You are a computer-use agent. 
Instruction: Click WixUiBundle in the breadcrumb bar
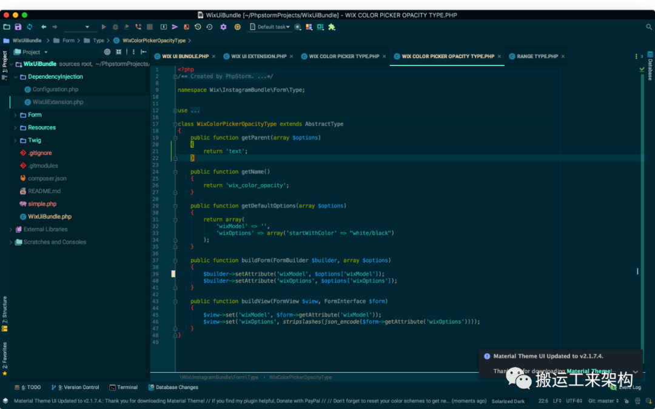click(27, 41)
